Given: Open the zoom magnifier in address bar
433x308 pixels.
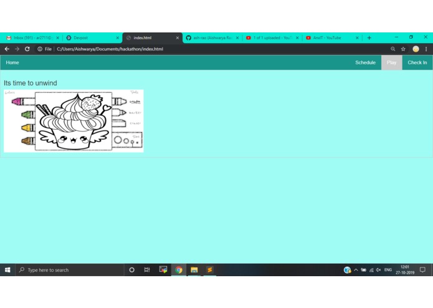Looking at the screenshot, I should click(393, 49).
